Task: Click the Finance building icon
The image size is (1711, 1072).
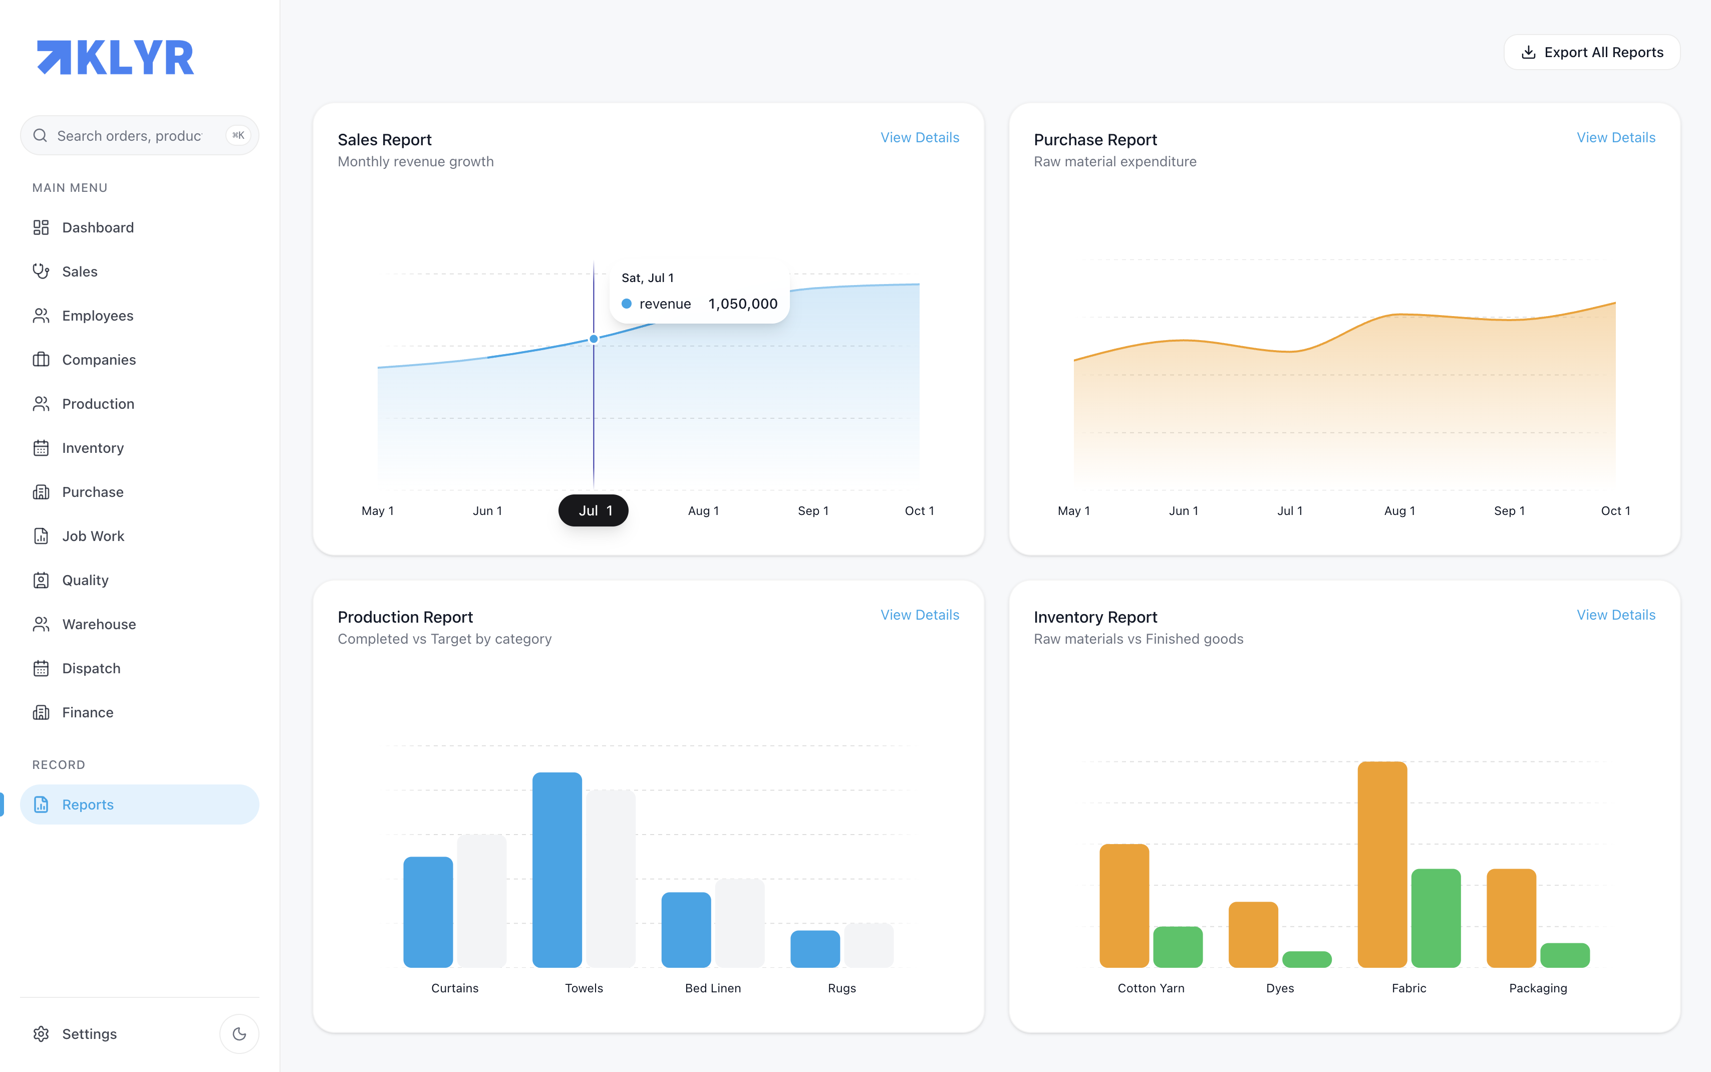Action: (41, 712)
